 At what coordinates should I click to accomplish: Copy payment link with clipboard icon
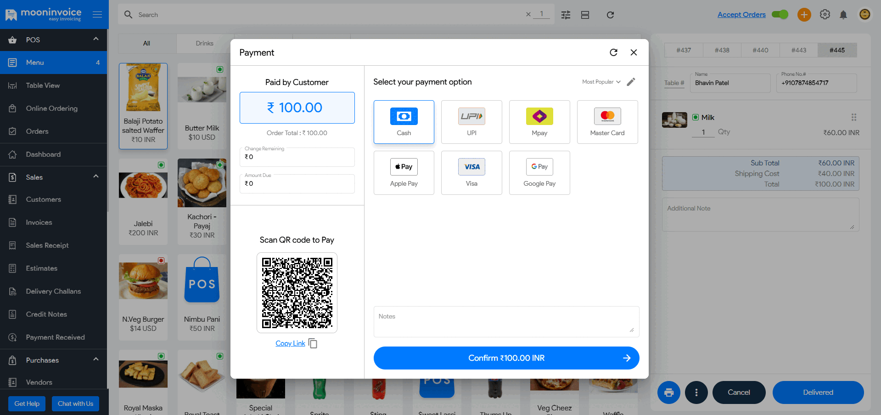[313, 343]
